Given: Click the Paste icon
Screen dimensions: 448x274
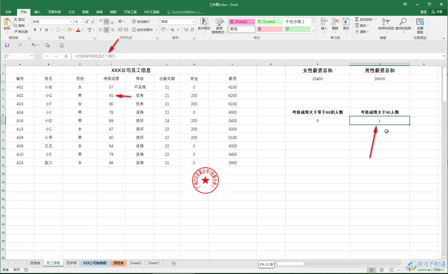Looking at the screenshot, I should coord(7,22).
